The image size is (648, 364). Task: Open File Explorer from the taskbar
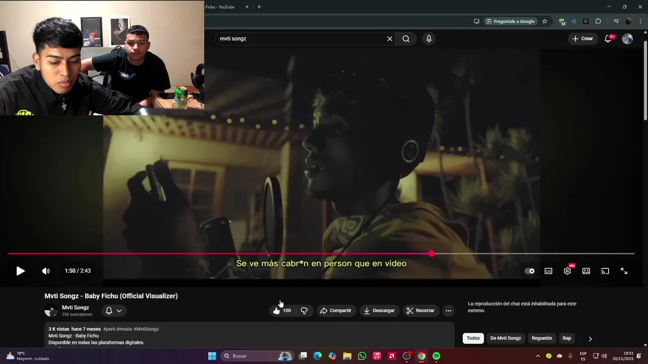(347, 356)
